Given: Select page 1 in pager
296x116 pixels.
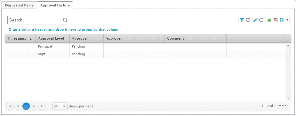Looking at the screenshot, I should [x=26, y=106].
